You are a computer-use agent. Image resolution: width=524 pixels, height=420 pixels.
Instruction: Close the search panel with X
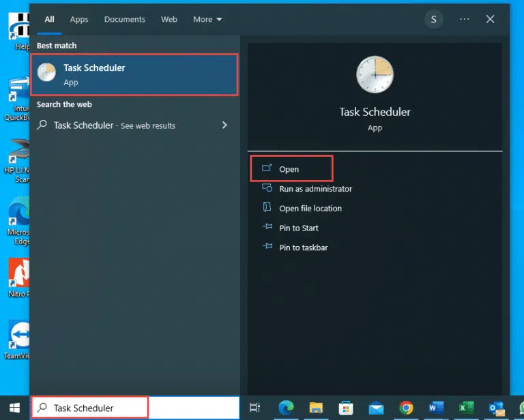point(491,19)
